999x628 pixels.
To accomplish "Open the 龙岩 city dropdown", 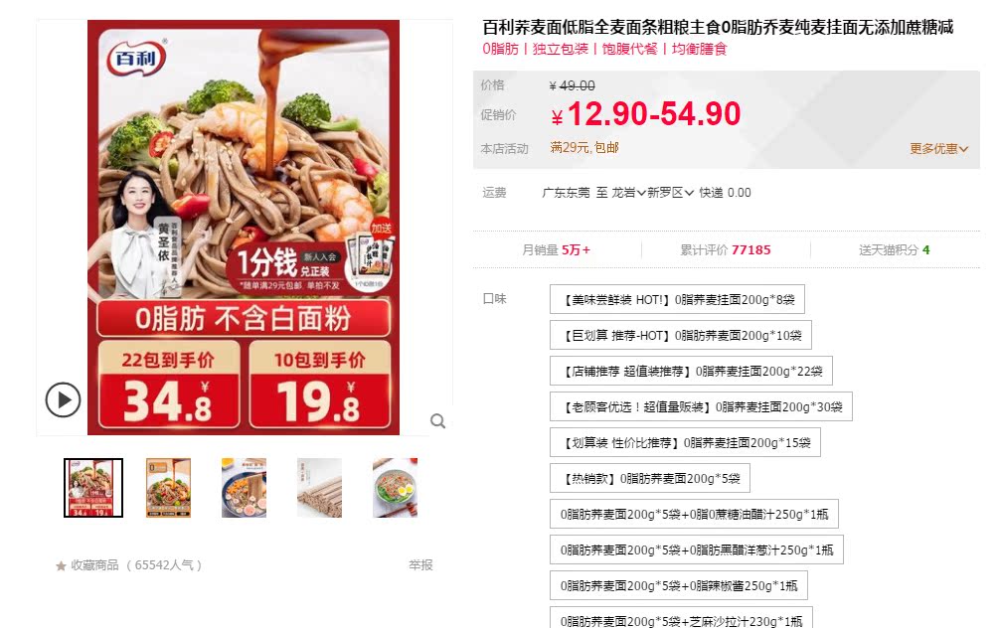I will click(628, 193).
